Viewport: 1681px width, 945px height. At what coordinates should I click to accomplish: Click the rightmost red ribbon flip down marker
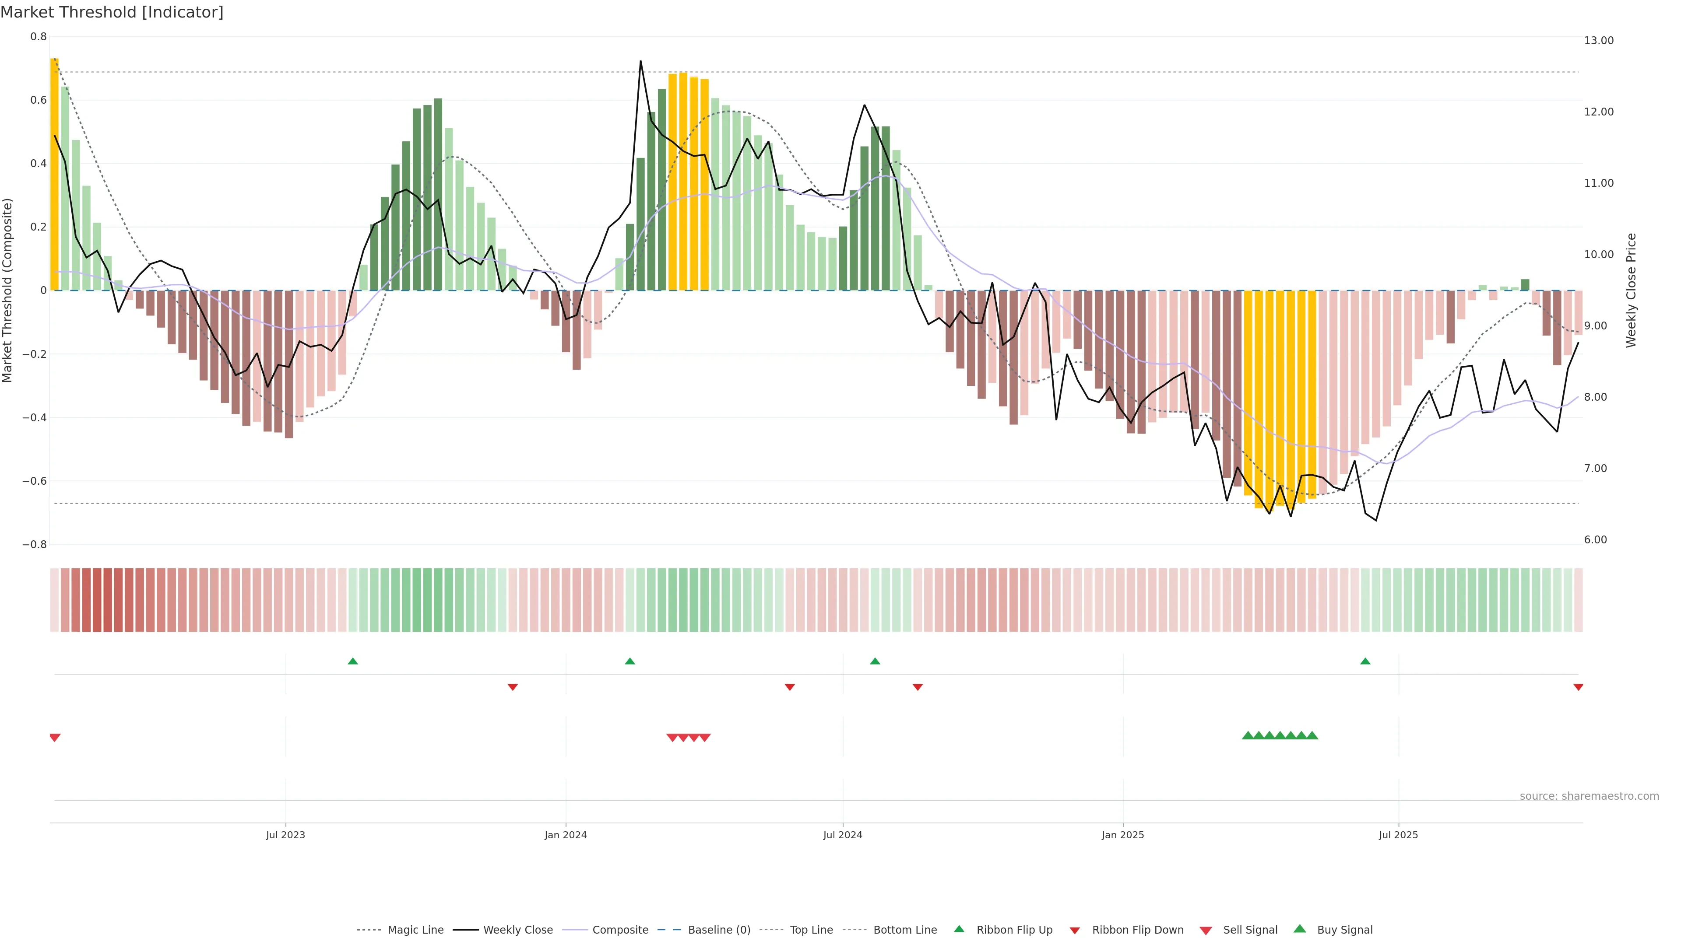tap(1578, 687)
